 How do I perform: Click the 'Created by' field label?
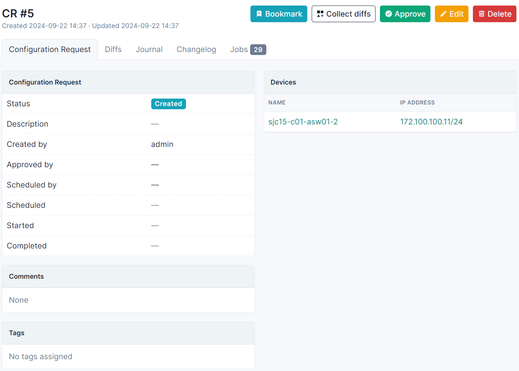click(27, 144)
